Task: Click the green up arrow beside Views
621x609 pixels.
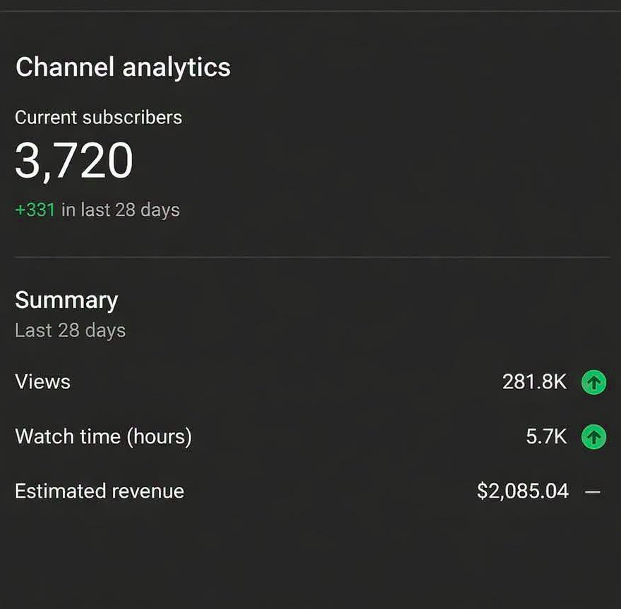Action: pyautogui.click(x=593, y=382)
